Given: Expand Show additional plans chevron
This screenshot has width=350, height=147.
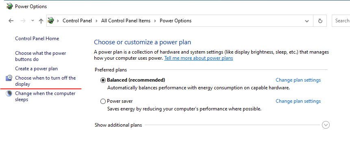Looking at the screenshot, I should [x=326, y=125].
